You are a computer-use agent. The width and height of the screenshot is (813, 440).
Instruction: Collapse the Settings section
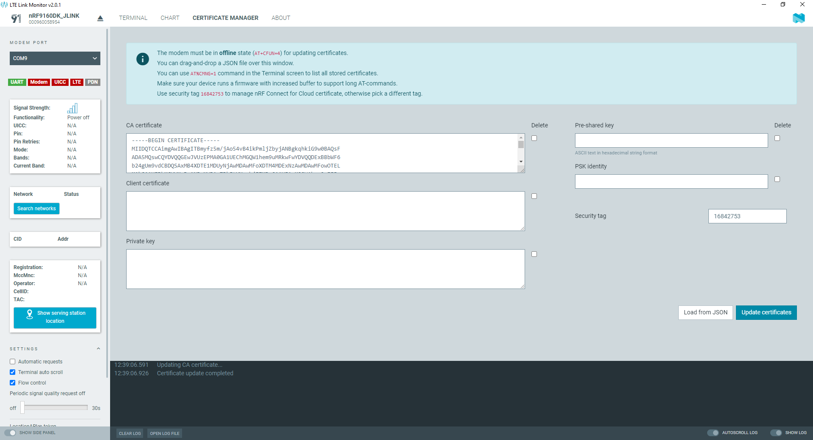click(x=98, y=349)
